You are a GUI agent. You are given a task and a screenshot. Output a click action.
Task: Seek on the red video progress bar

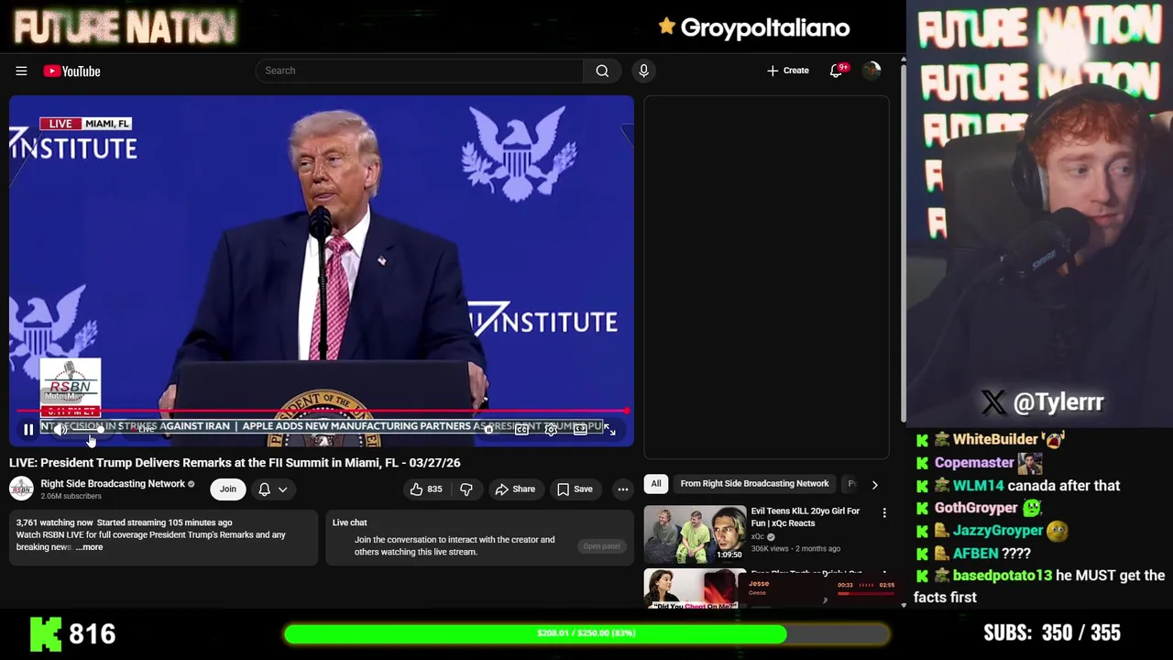coord(322,412)
